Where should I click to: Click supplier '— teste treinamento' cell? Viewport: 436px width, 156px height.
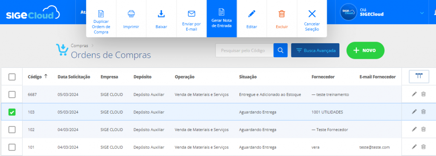330,95
